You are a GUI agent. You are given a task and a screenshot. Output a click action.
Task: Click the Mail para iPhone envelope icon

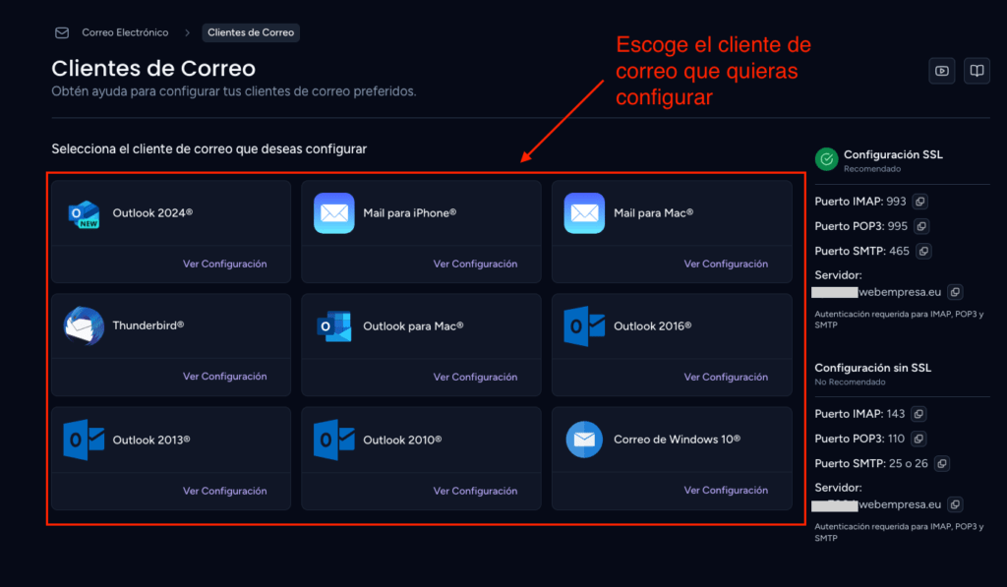334,212
